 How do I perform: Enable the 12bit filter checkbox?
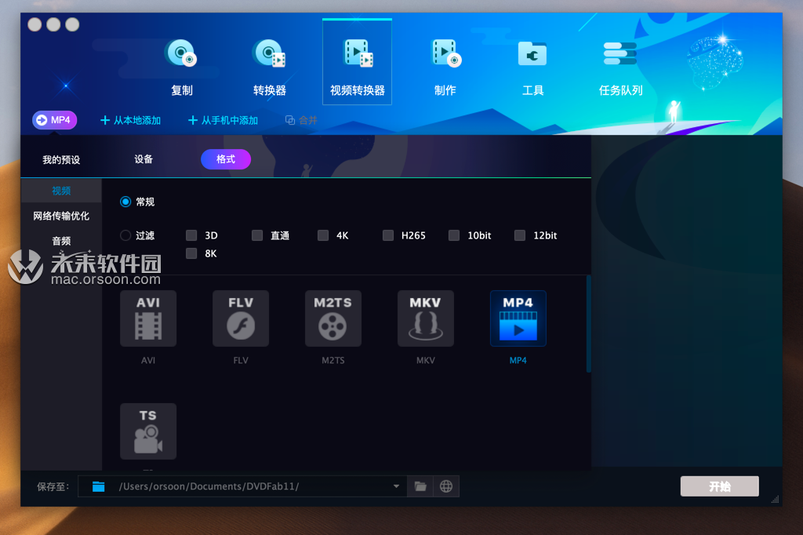520,235
